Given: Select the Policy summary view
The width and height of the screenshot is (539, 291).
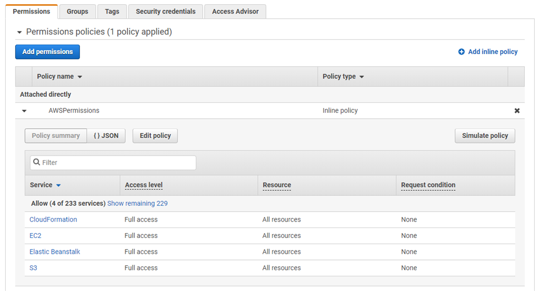Looking at the screenshot, I should [56, 136].
